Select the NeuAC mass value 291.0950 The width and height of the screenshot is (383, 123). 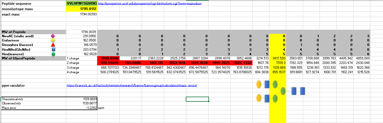[x=81, y=36]
